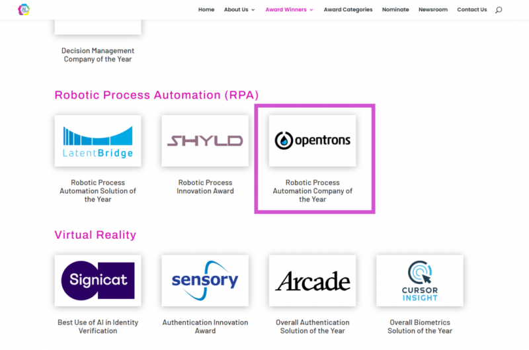Open the Contact Us page
Screen dimensions: 529x350
click(x=471, y=10)
